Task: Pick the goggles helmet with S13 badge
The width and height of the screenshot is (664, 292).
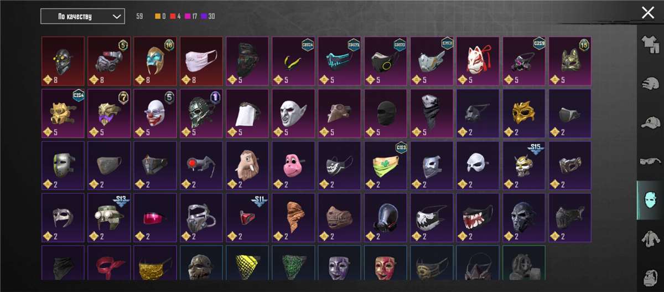Action: tap(109, 217)
